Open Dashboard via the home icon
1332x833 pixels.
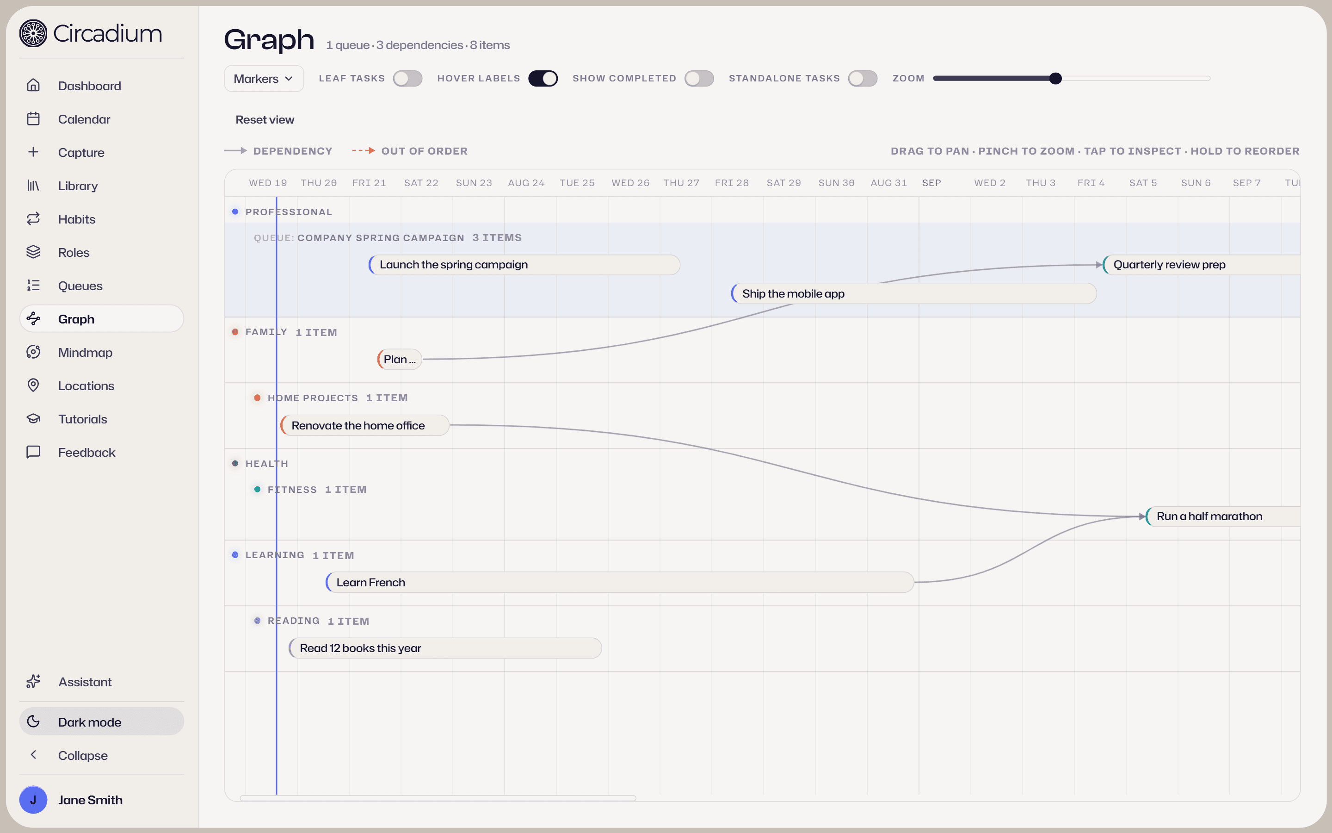(34, 86)
